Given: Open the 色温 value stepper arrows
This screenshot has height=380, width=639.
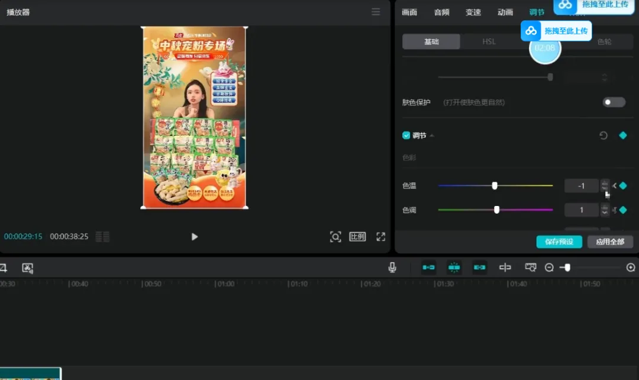Looking at the screenshot, I should 605,185.
